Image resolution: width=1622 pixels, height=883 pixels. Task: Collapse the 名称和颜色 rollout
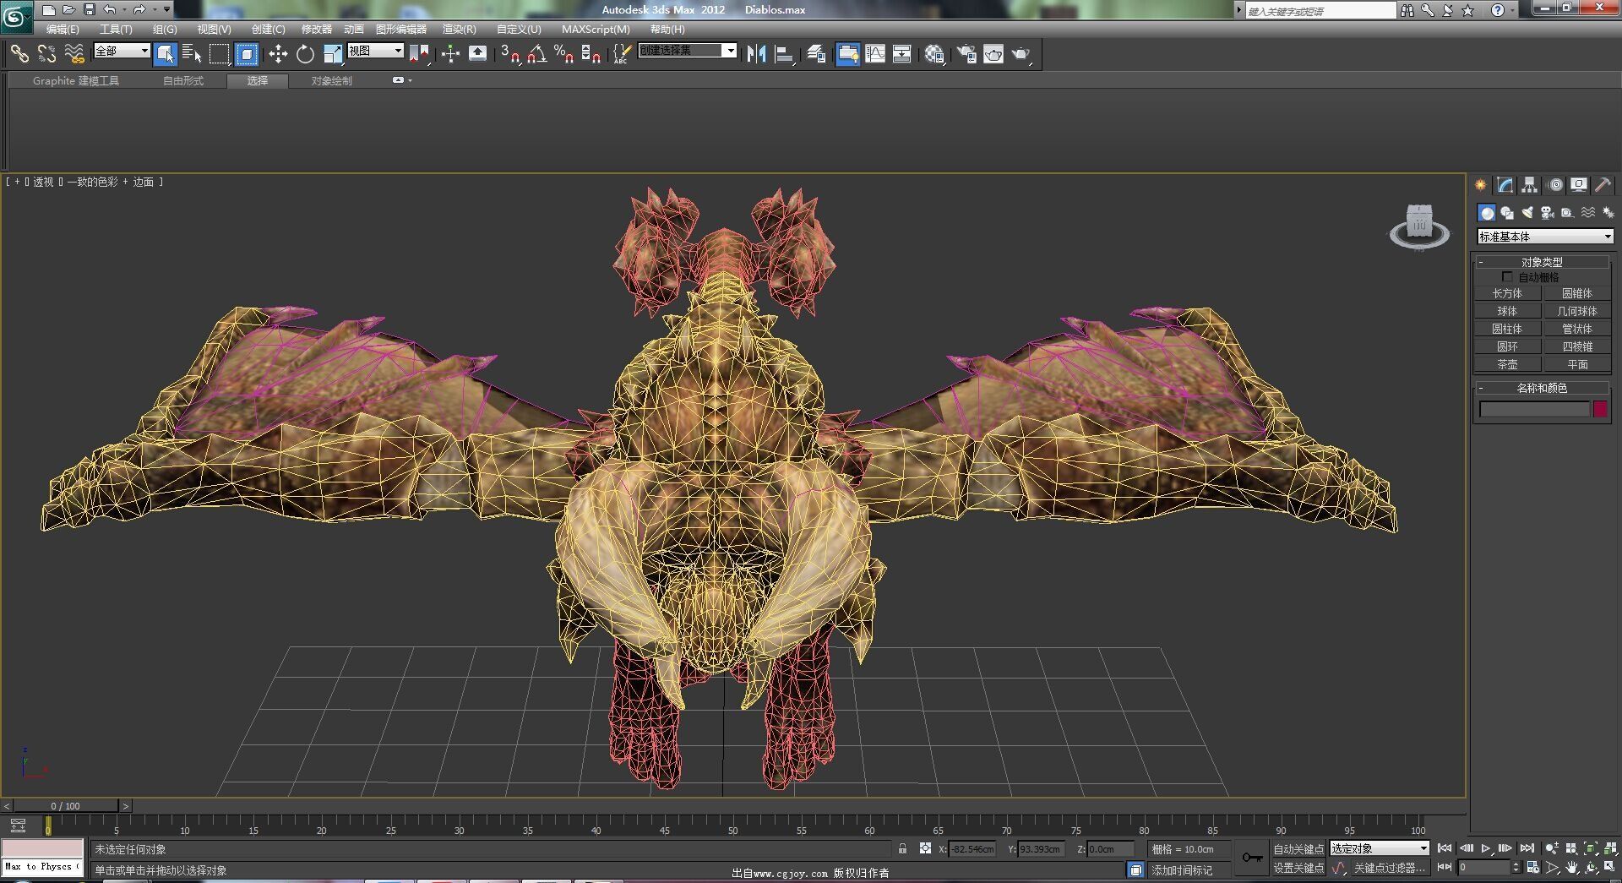1542,388
